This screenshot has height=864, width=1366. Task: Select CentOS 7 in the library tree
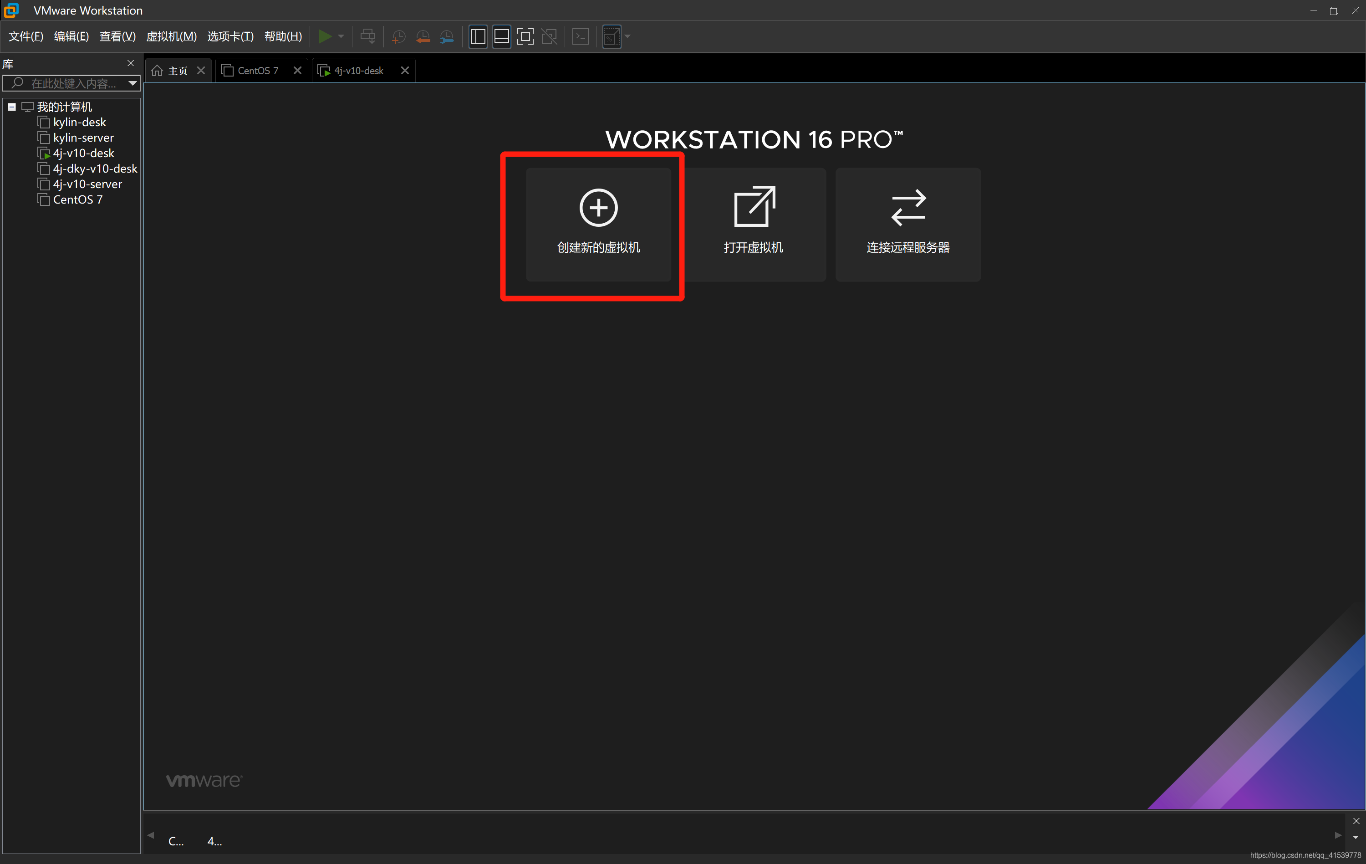click(78, 199)
